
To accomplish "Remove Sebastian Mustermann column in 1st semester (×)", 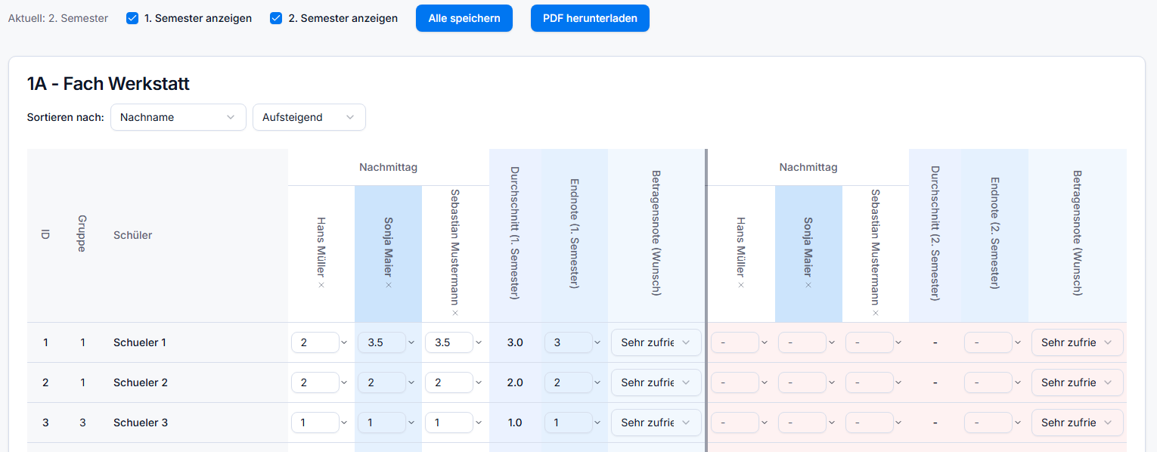I will 455,312.
